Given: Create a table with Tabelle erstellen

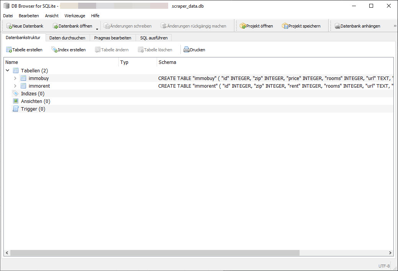Looking at the screenshot, I should coord(9,50).
